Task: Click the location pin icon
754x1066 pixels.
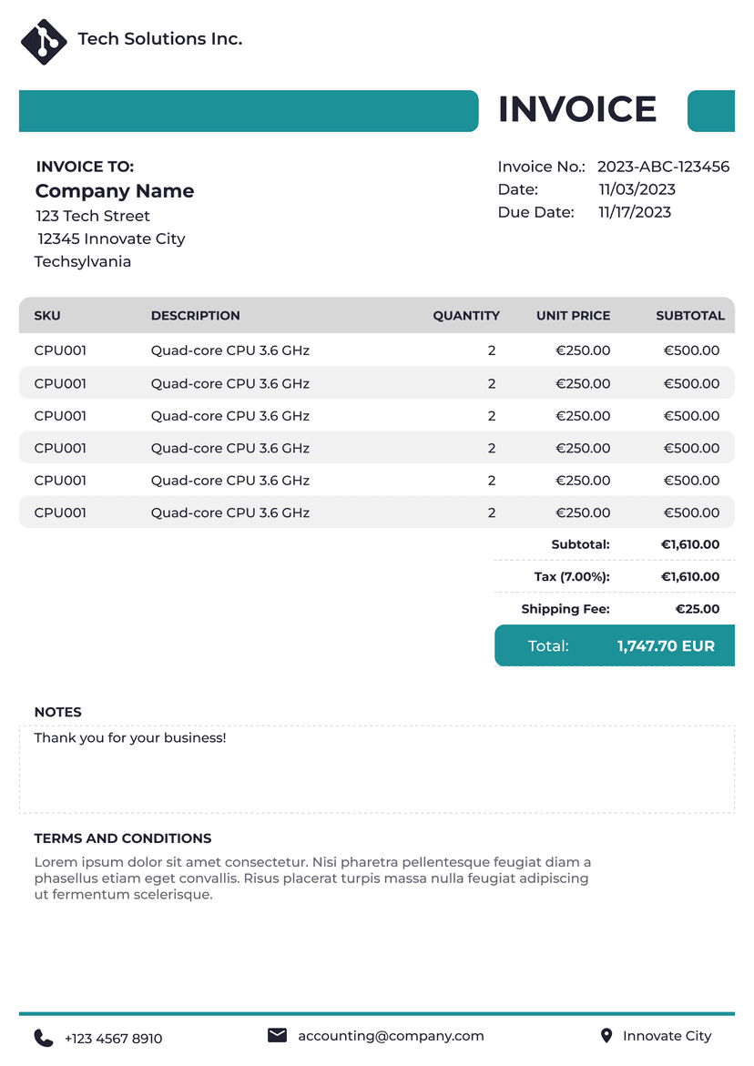Action: pyautogui.click(x=606, y=1036)
